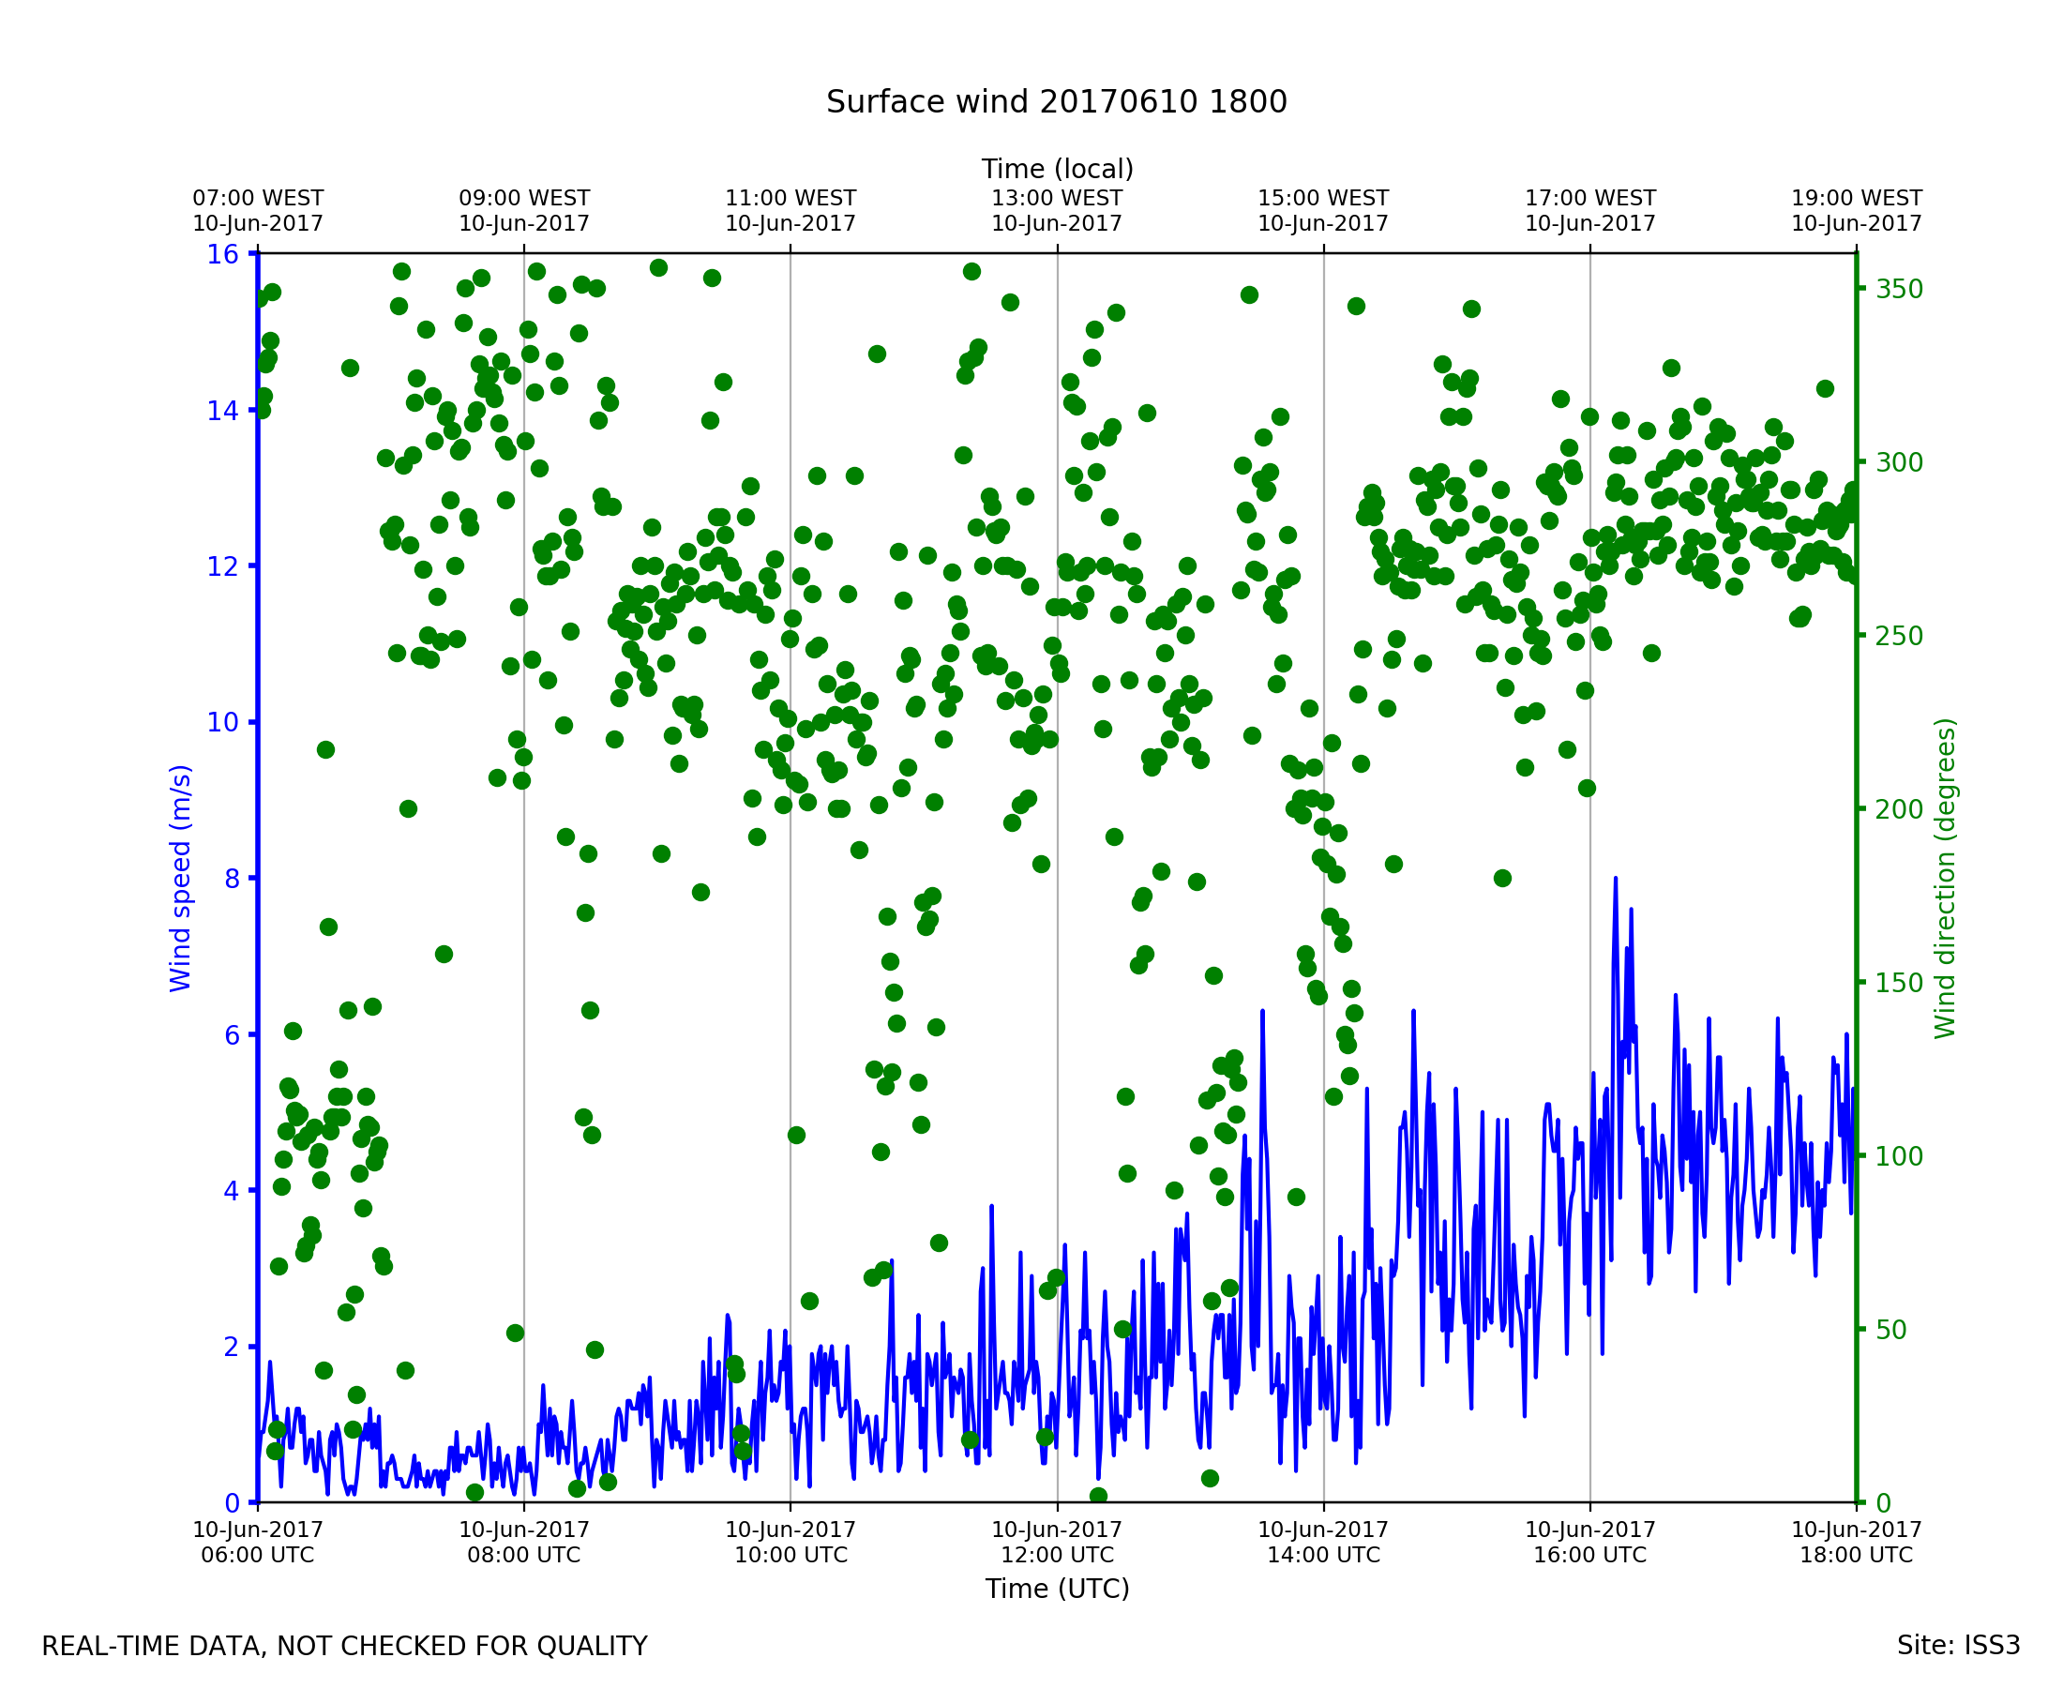Click the 'Wind speed (m/s)' axis label

(181, 878)
